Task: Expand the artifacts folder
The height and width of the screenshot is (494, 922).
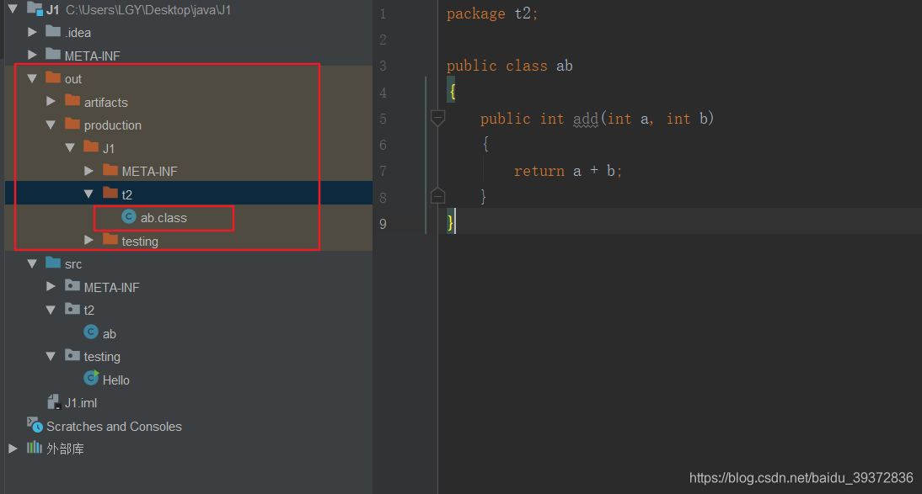Action: pyautogui.click(x=51, y=102)
